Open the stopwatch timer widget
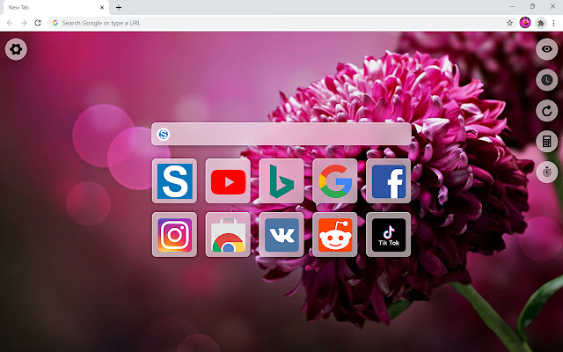 [546, 172]
